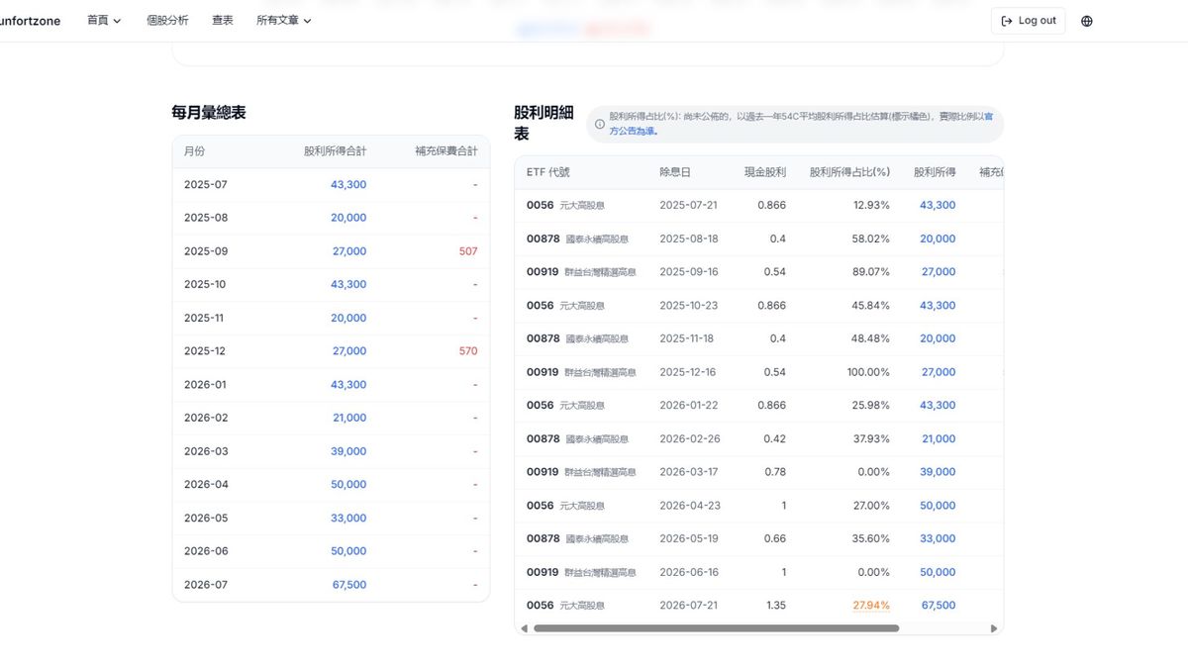Click the 00919 row dated 2025-12-16
Viewport: 1188px width, 668px height.
click(x=758, y=372)
